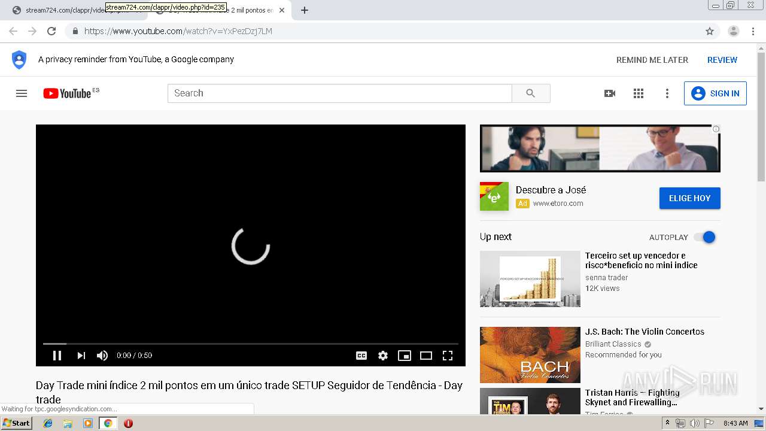Open the etoro ad banner image
This screenshot has width=766, height=431.
600,148
